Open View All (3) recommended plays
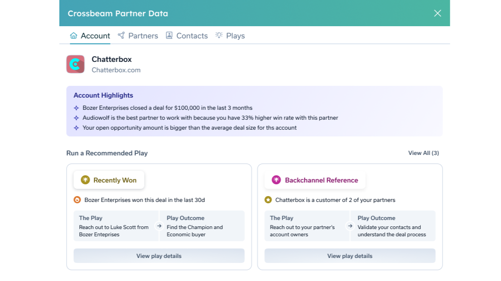Screen dimensions: 501x281 423,153
